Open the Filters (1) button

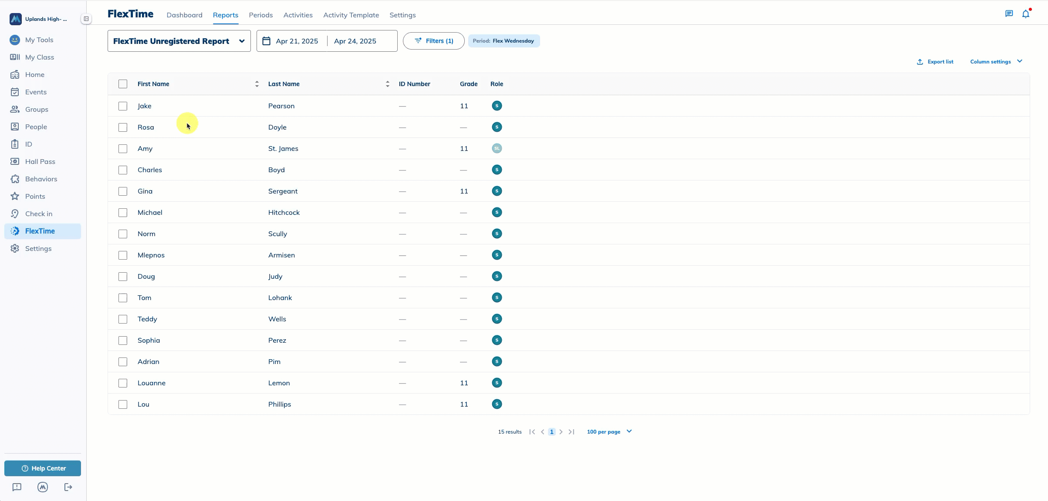[x=433, y=41]
